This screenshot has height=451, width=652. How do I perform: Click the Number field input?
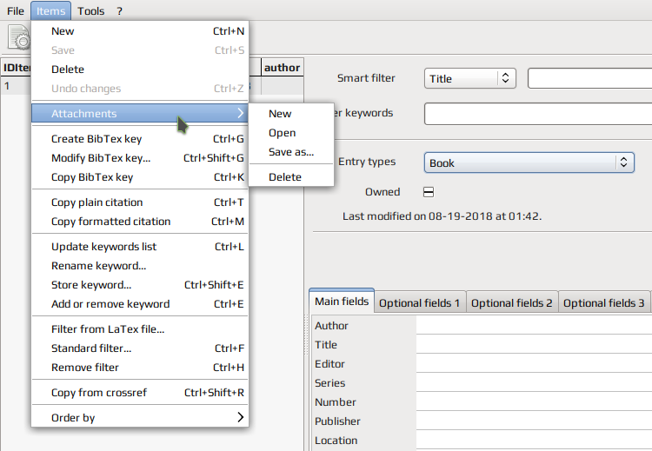tap(534, 402)
